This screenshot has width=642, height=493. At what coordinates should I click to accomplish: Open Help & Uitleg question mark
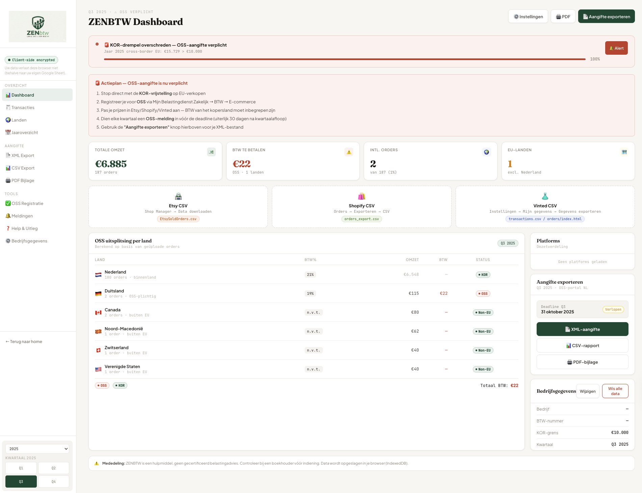[7, 228]
